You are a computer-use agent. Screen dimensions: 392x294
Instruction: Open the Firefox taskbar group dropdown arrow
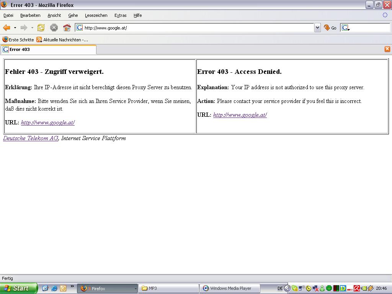136,289
